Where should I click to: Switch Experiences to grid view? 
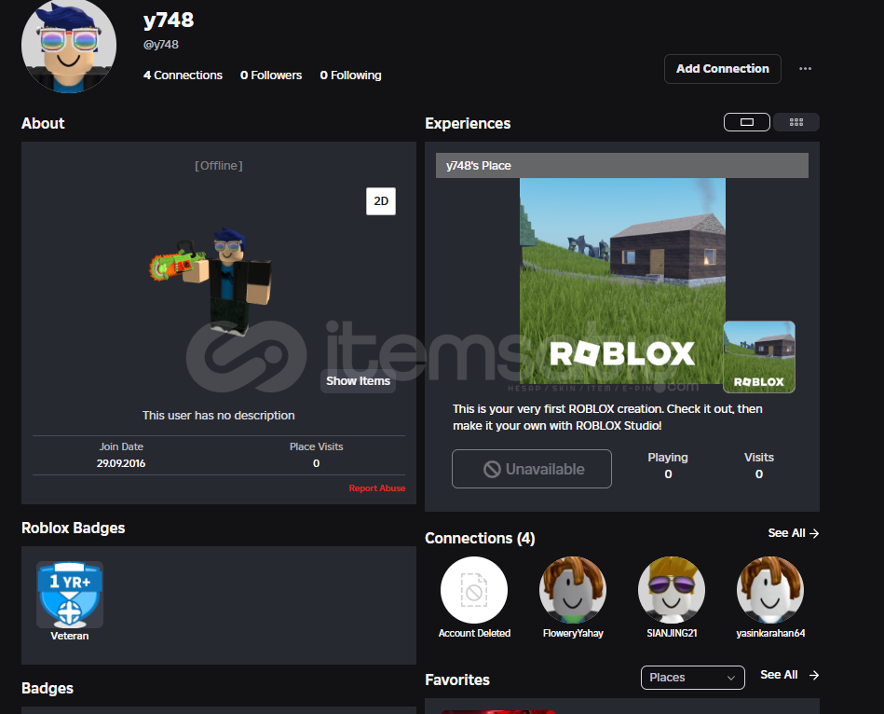click(796, 122)
